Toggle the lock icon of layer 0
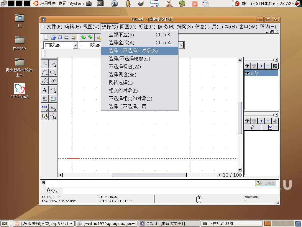This screenshot has height=227, width=302. point(252,73)
